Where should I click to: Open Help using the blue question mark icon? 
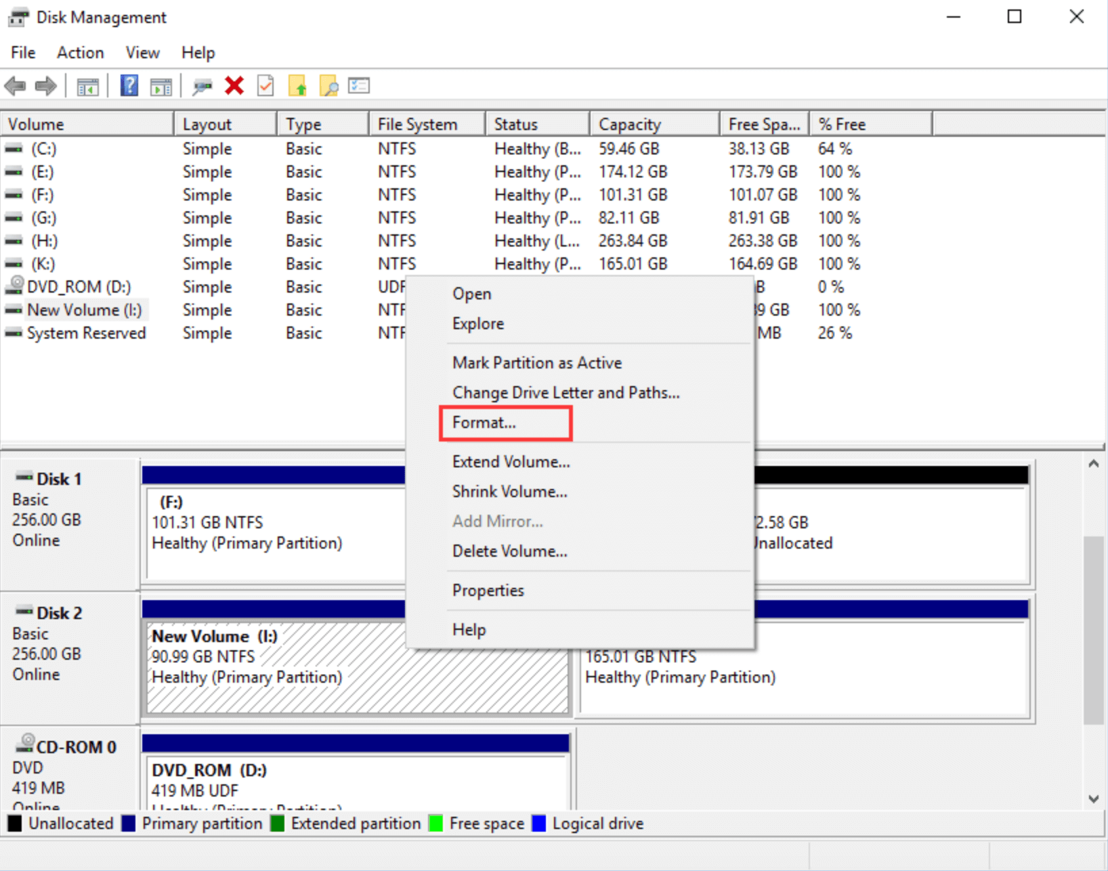coord(129,85)
